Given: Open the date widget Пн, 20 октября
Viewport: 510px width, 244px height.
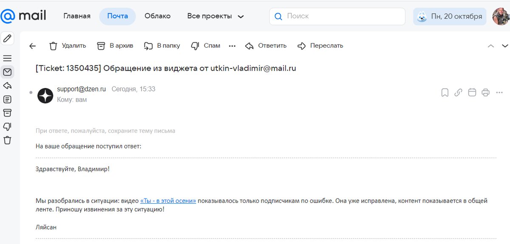Looking at the screenshot, I should point(450,16).
